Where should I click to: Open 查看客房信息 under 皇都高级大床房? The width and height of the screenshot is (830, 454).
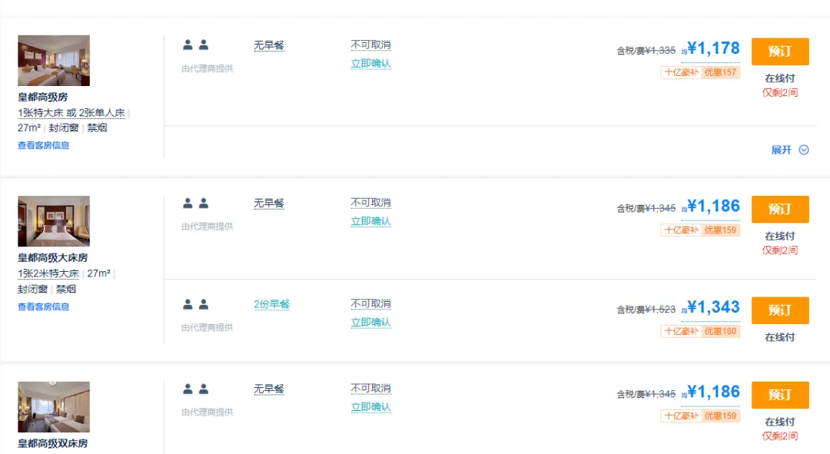(x=44, y=307)
